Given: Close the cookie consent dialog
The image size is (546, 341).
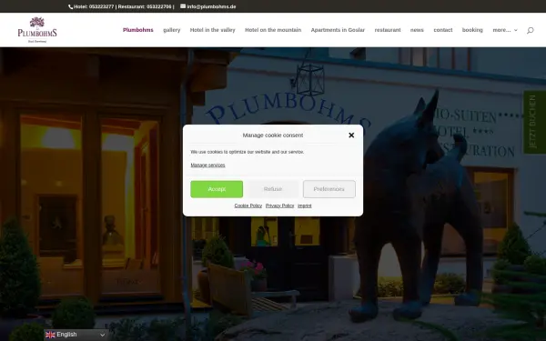Looking at the screenshot, I should point(351,135).
